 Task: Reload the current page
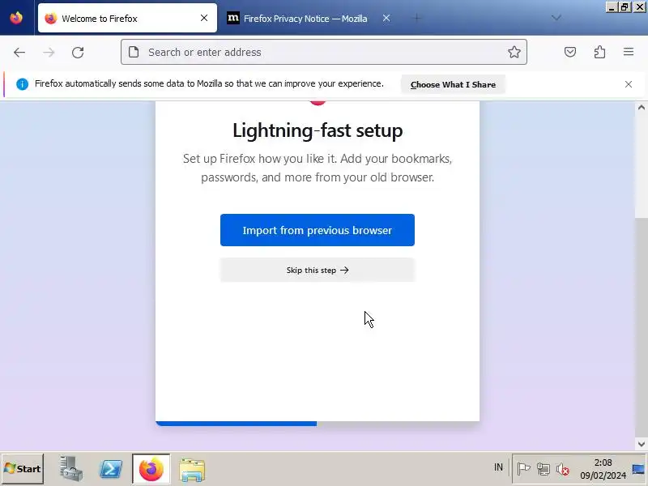tap(78, 53)
